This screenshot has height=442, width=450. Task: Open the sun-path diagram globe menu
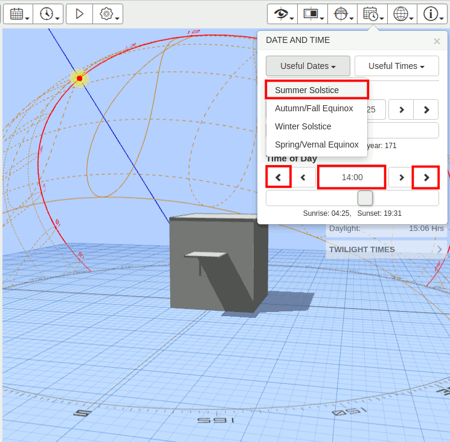coord(342,15)
